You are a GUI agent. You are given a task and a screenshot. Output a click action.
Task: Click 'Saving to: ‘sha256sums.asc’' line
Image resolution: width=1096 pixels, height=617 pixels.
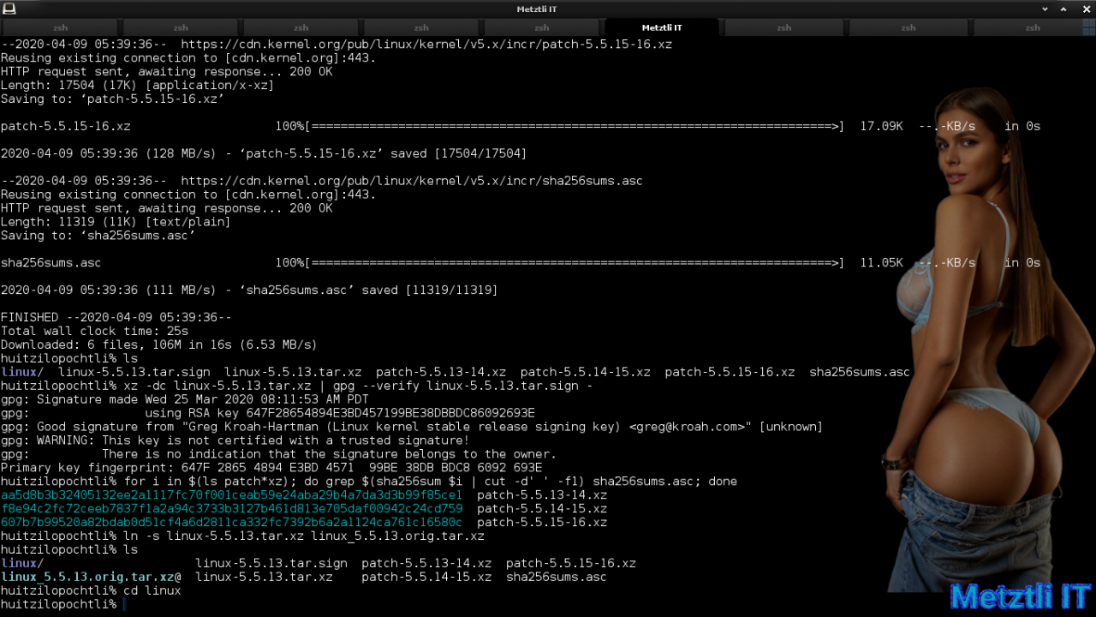98,236
